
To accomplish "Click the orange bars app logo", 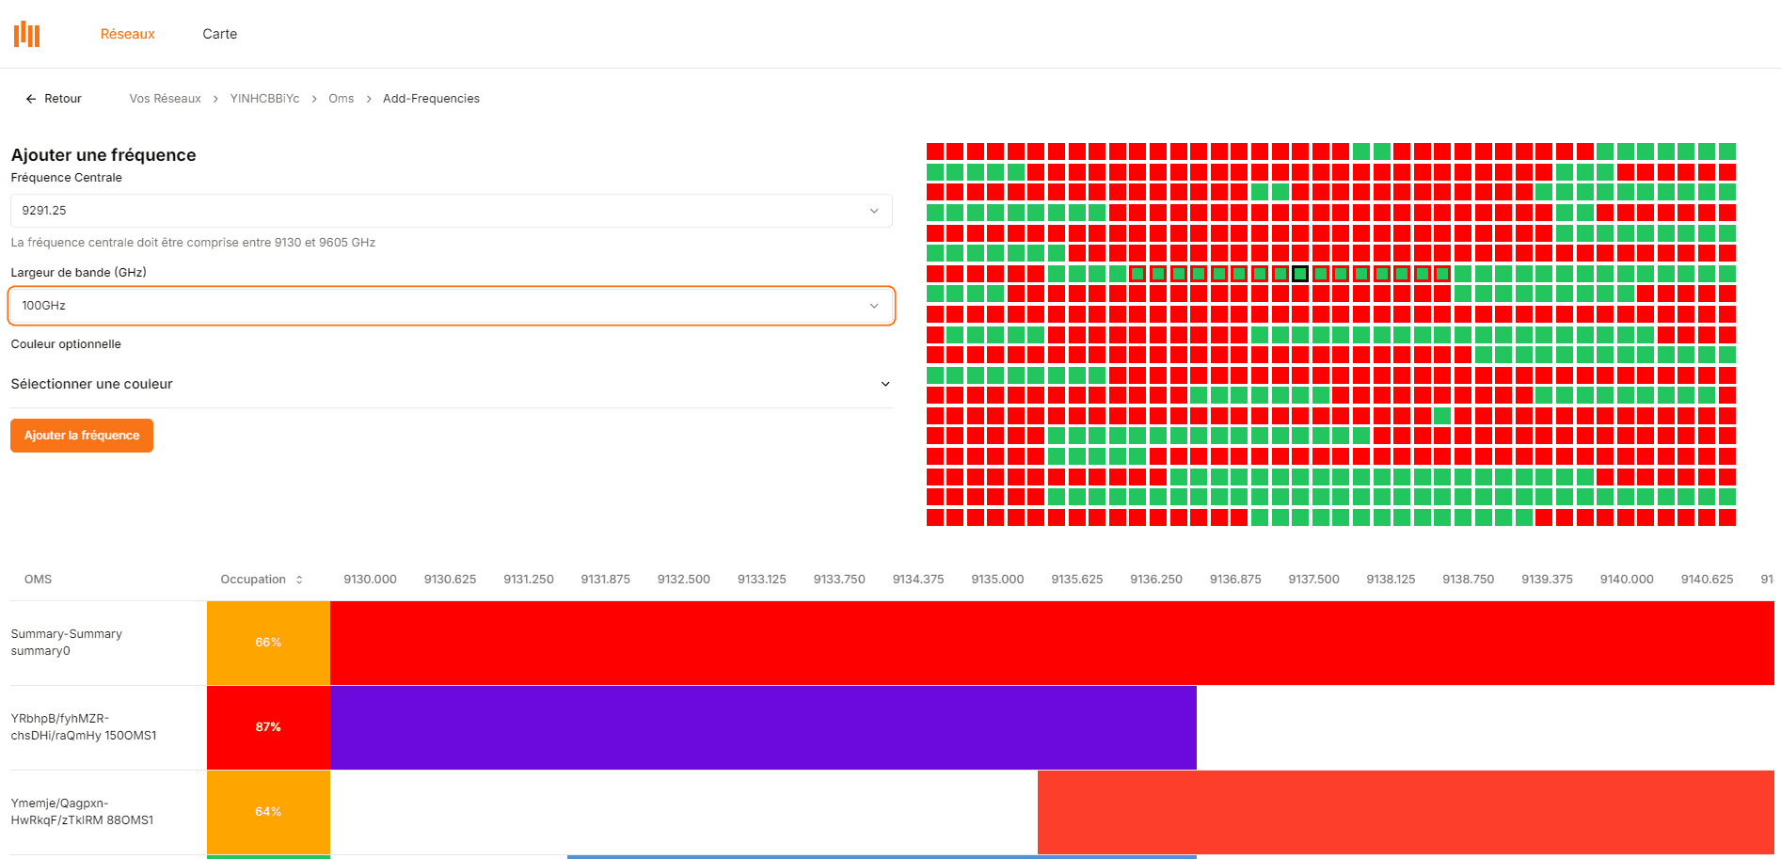I will (x=27, y=35).
